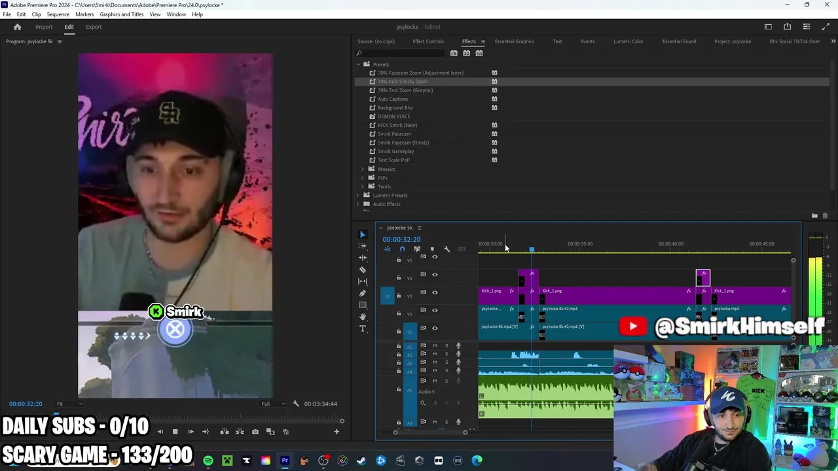Select the Rectangle tool
The width and height of the screenshot is (838, 471).
point(363,305)
